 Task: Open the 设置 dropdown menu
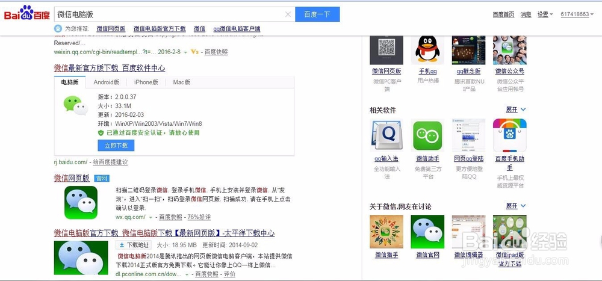tap(545, 14)
